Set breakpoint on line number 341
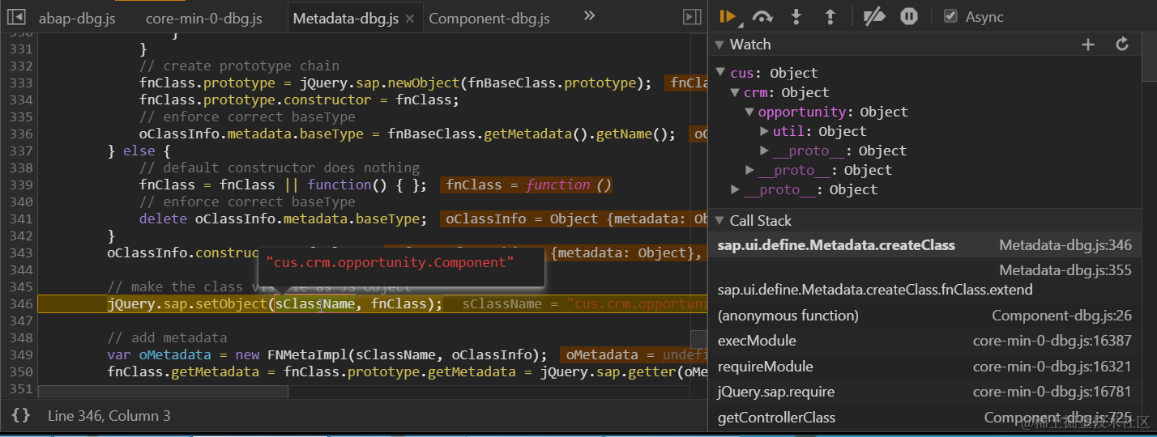Screen dimensions: 1157x437 click(x=23, y=218)
